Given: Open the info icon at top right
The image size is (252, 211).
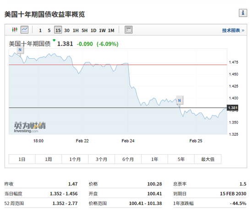Looking at the screenshot, I should [x=243, y=13].
